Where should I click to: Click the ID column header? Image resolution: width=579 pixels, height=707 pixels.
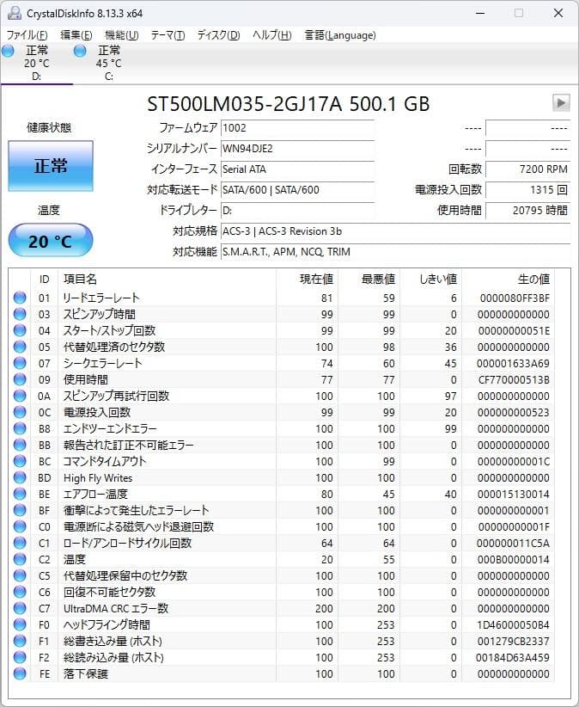point(44,280)
